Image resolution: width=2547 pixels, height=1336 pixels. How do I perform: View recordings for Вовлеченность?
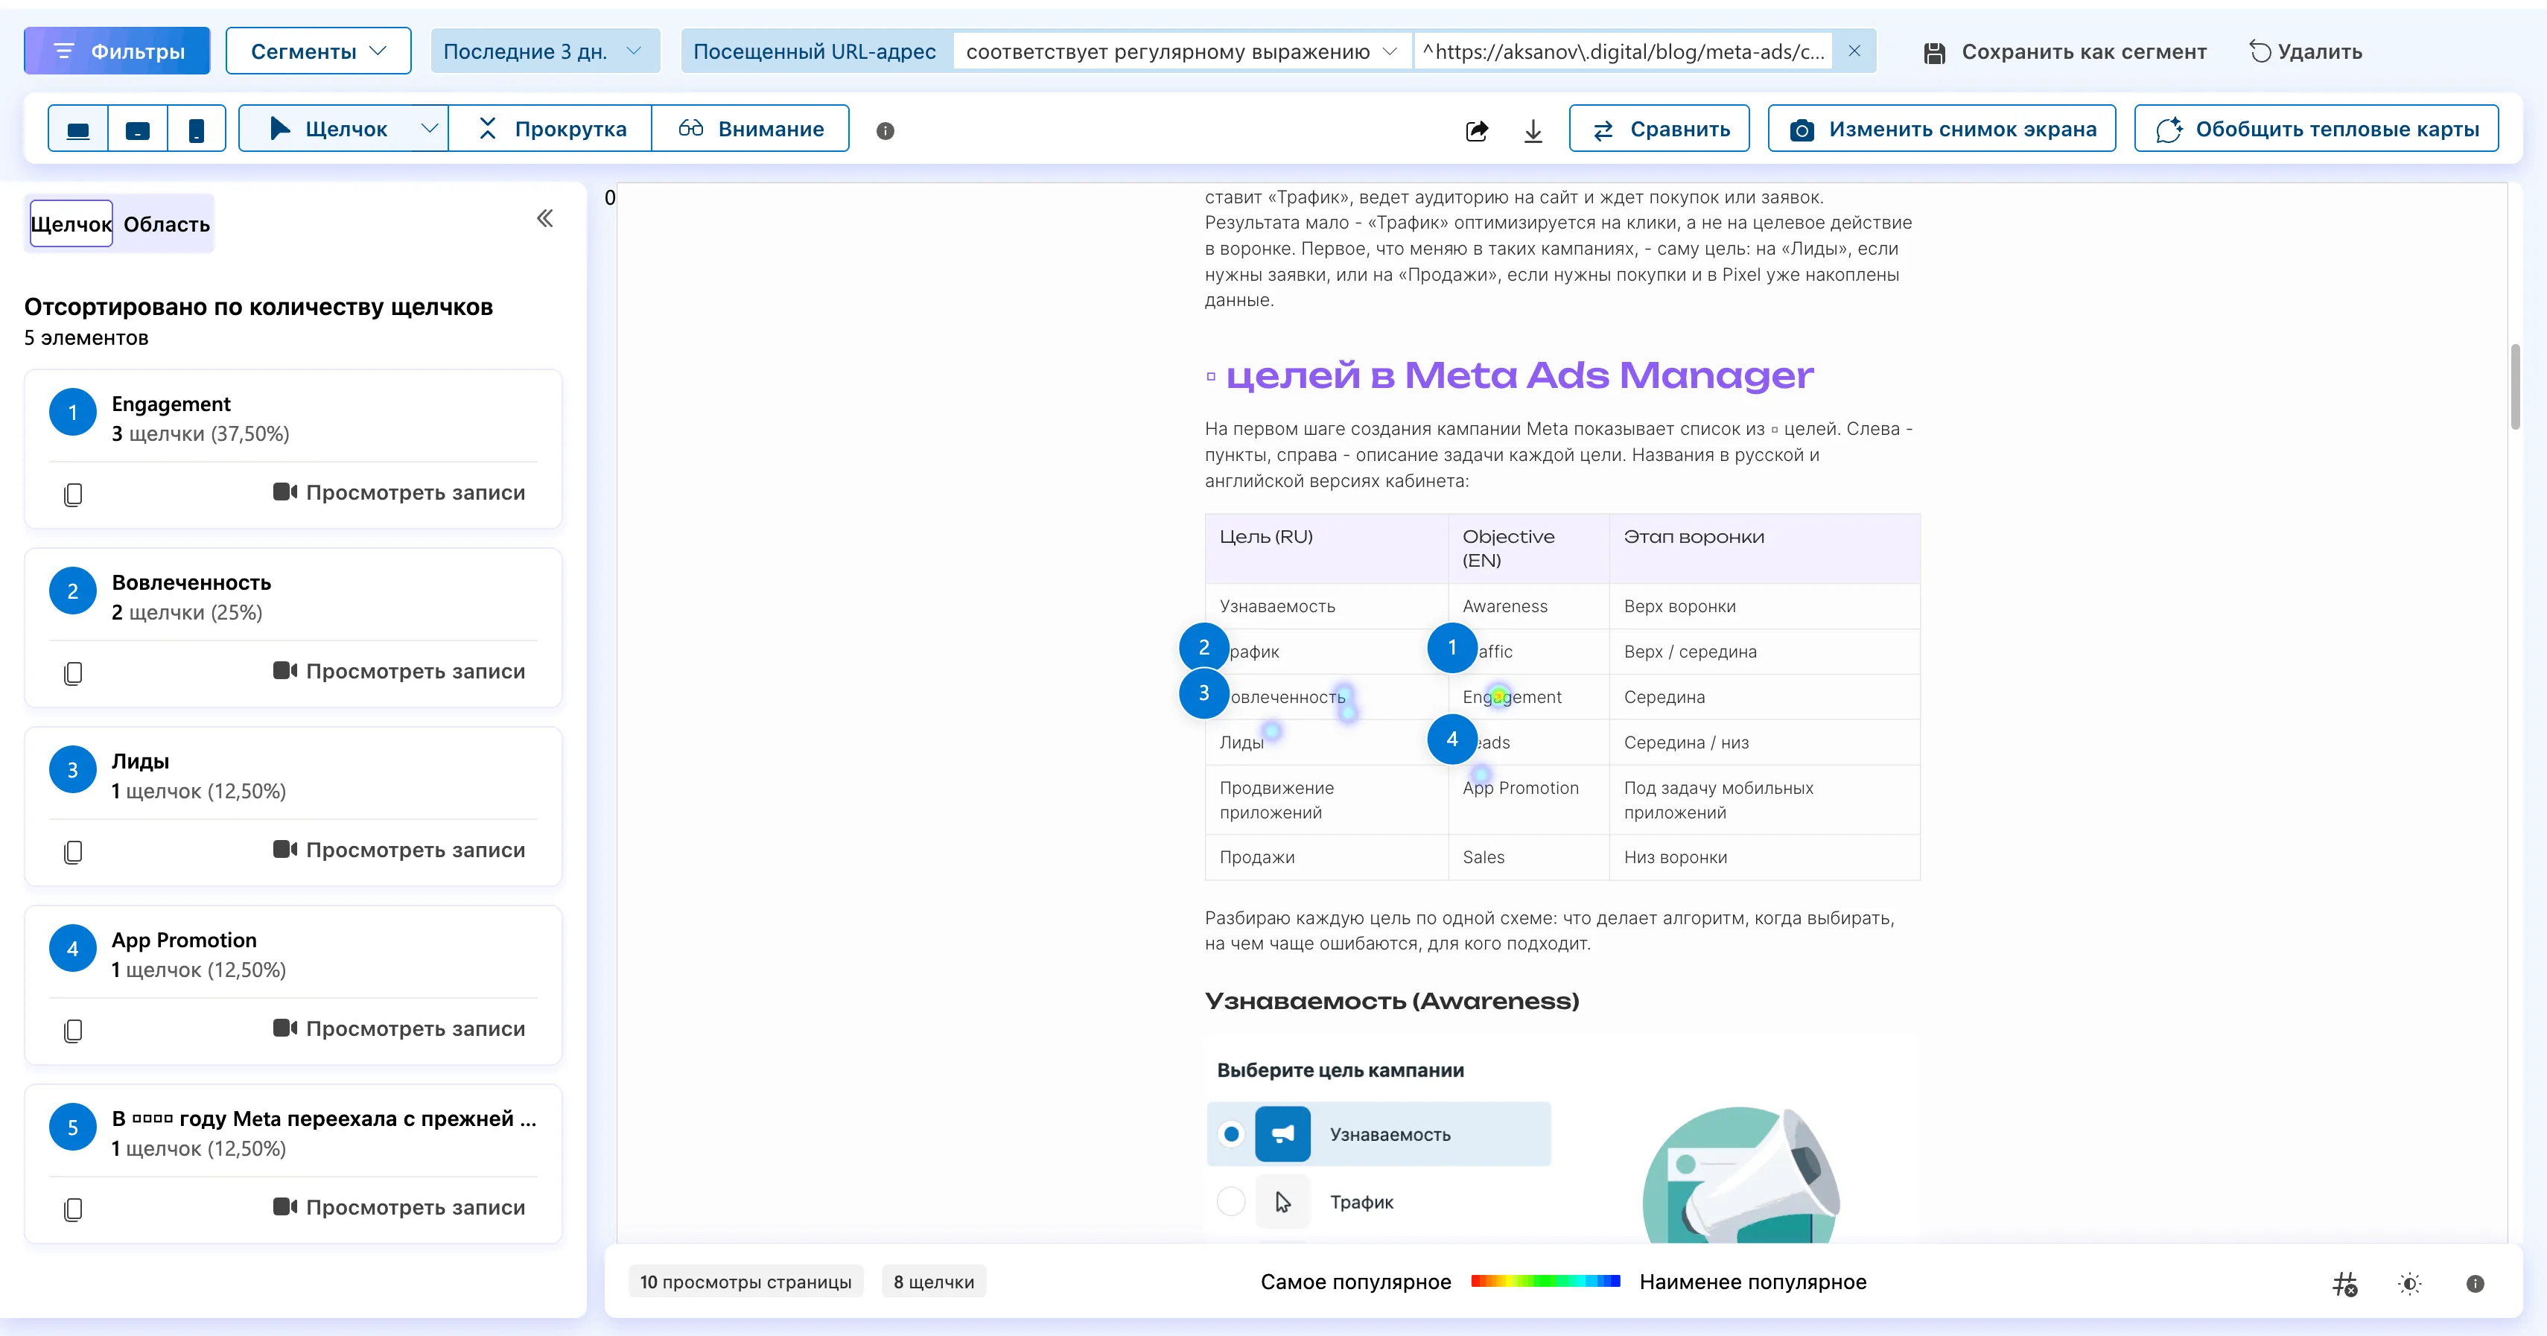click(399, 672)
